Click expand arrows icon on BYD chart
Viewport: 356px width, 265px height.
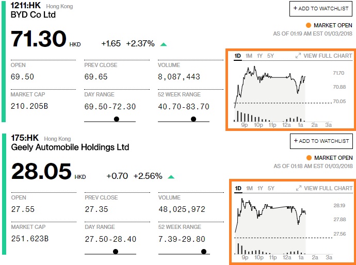298,56
